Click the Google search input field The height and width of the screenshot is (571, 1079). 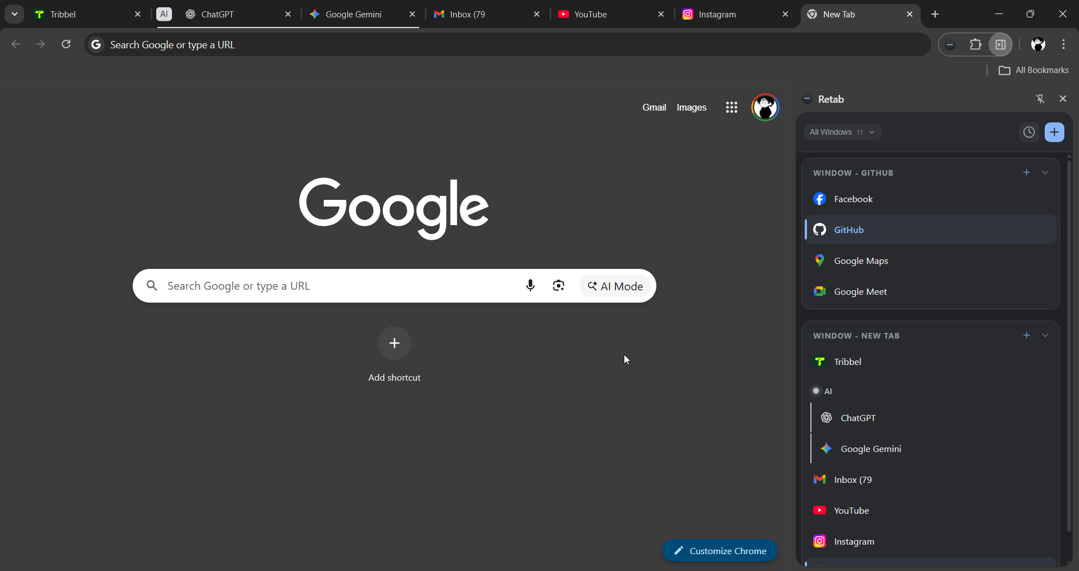point(337,286)
